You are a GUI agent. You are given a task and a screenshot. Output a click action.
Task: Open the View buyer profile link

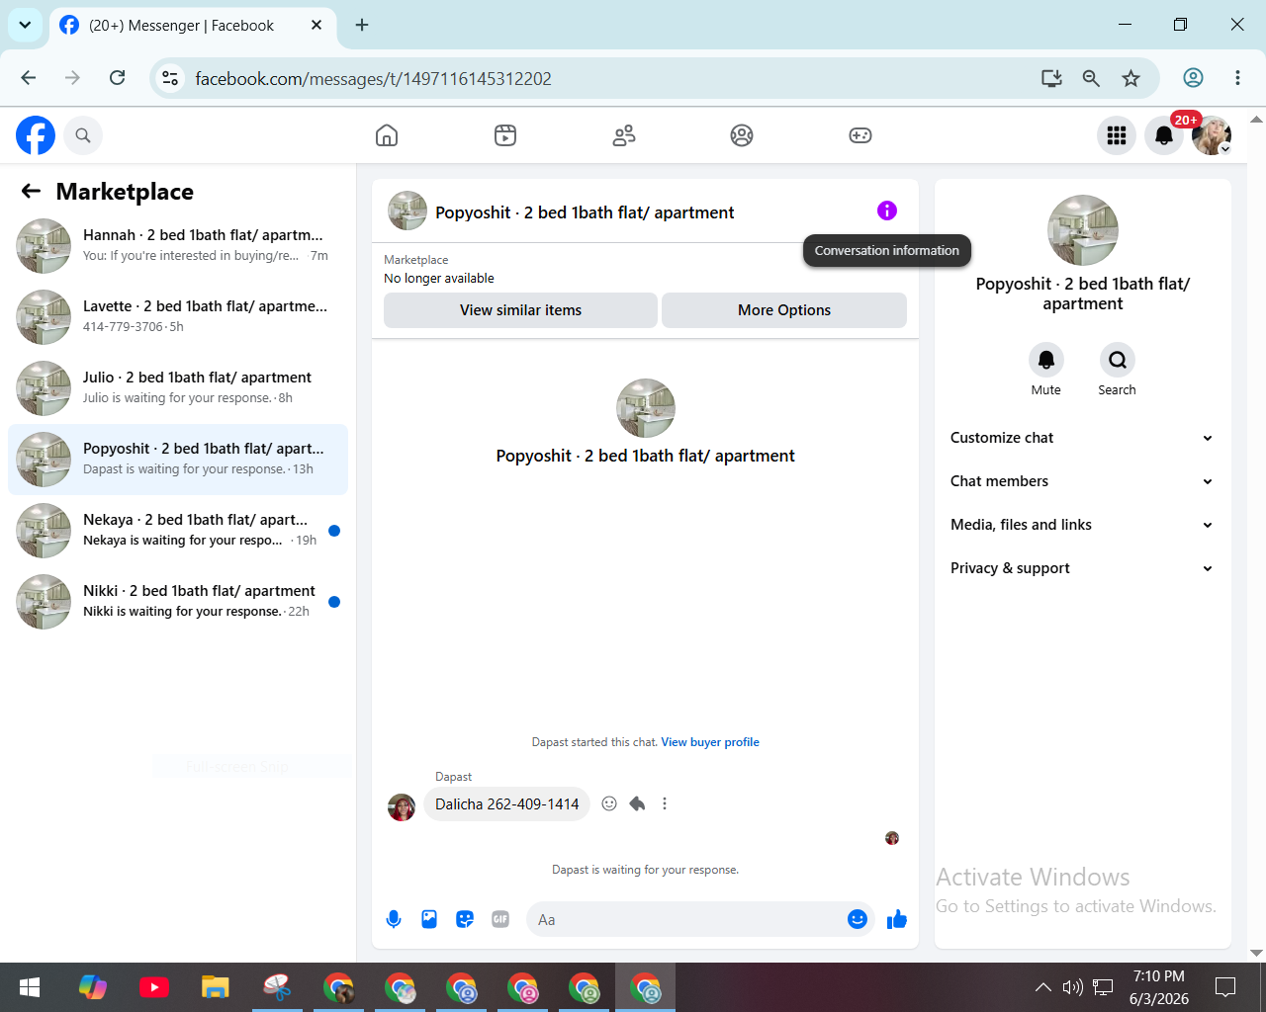(x=710, y=742)
